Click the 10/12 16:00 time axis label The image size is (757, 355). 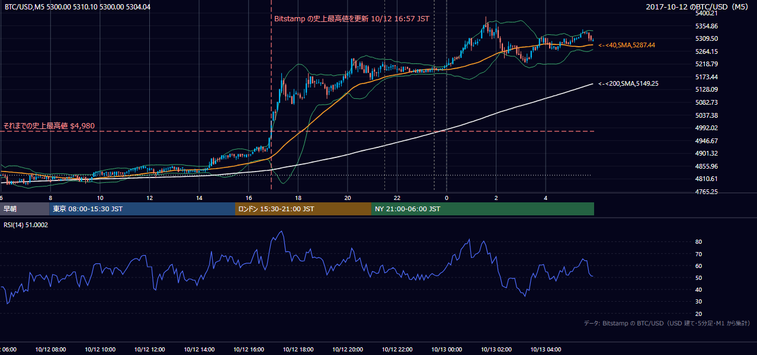coord(250,349)
